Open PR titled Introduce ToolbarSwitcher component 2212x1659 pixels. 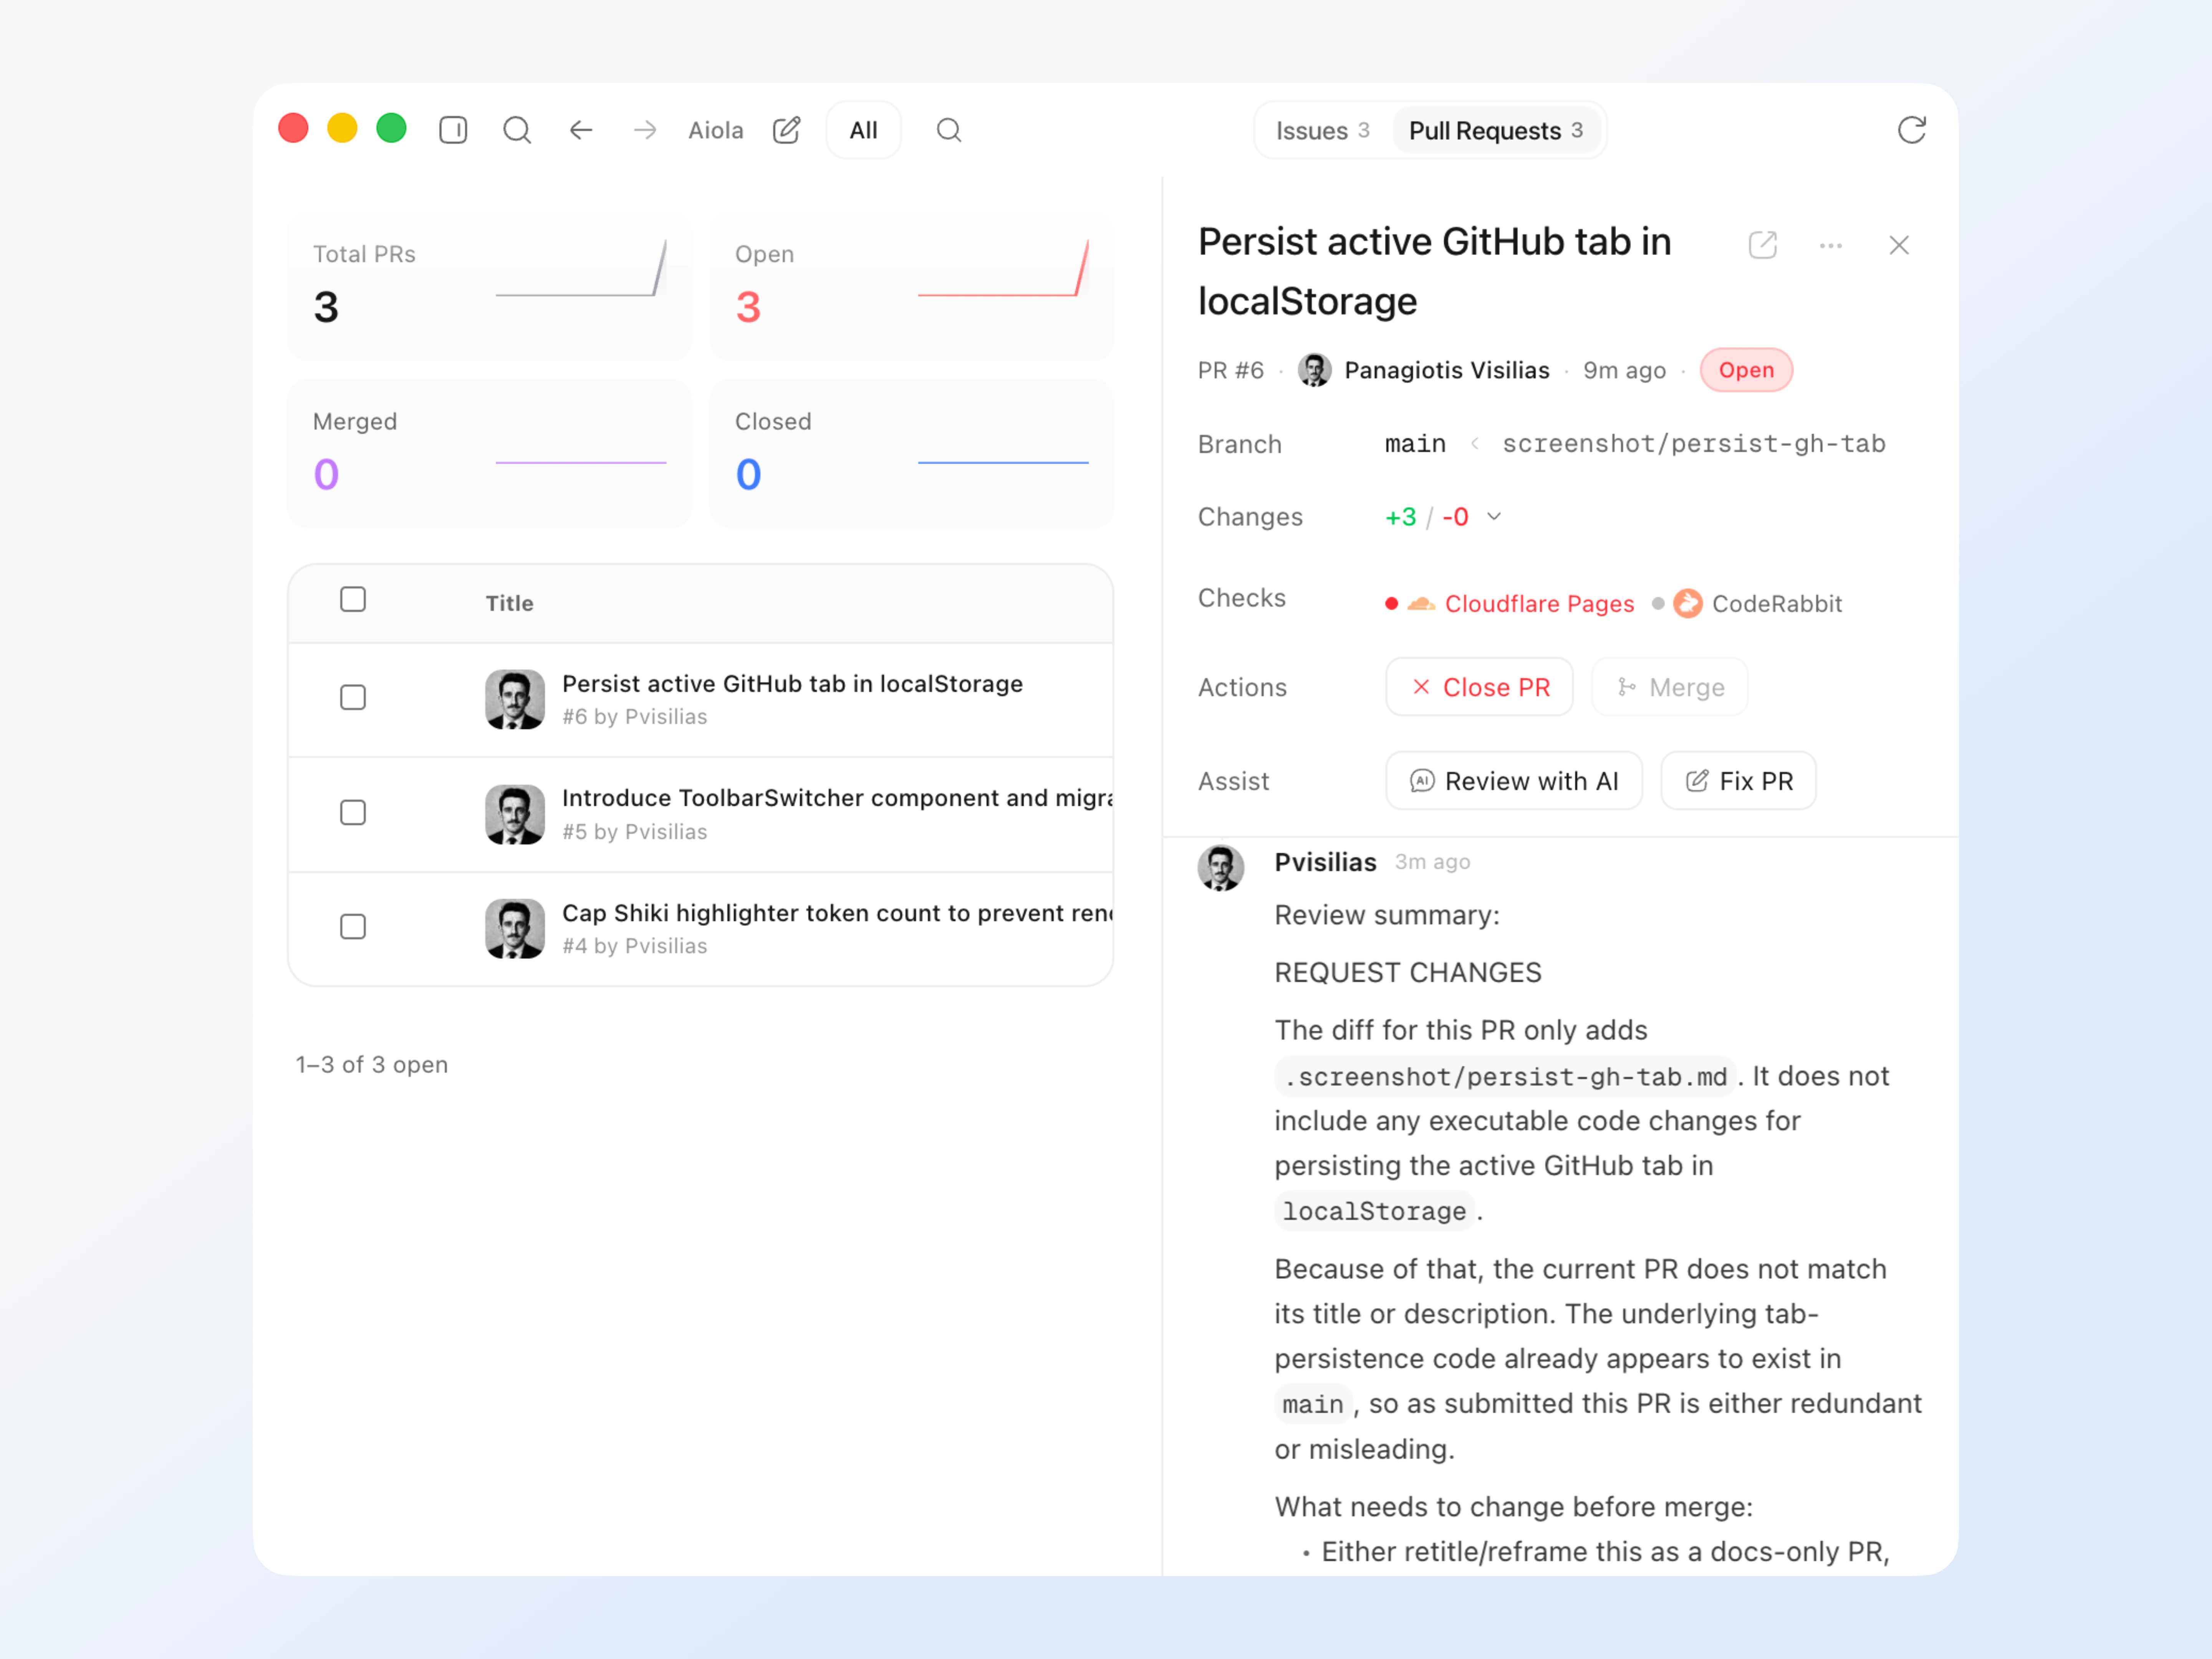point(837,798)
